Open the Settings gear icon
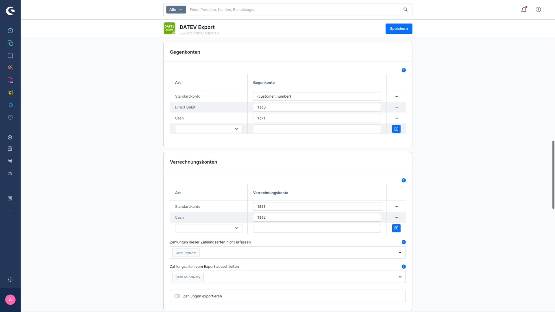The width and height of the screenshot is (555, 312). 10,117
